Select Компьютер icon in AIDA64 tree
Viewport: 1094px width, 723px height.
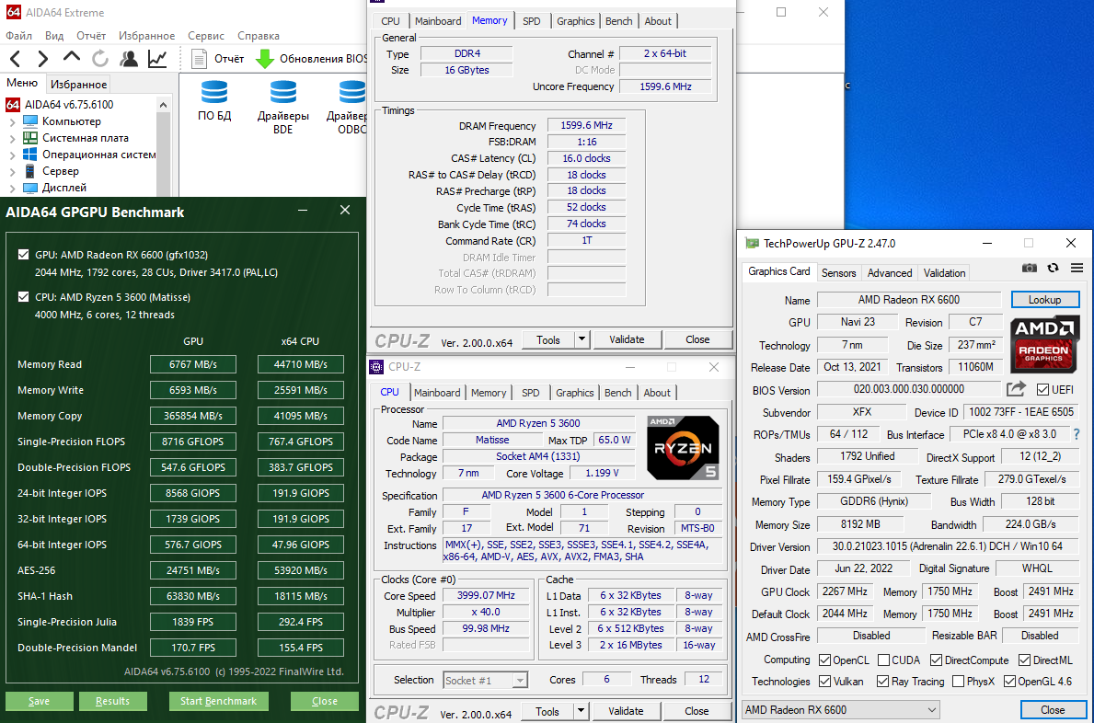click(30, 121)
